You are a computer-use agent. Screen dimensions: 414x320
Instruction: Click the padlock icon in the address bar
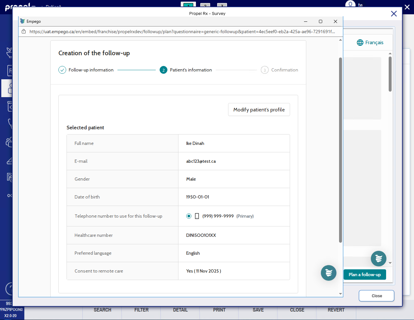tap(24, 32)
